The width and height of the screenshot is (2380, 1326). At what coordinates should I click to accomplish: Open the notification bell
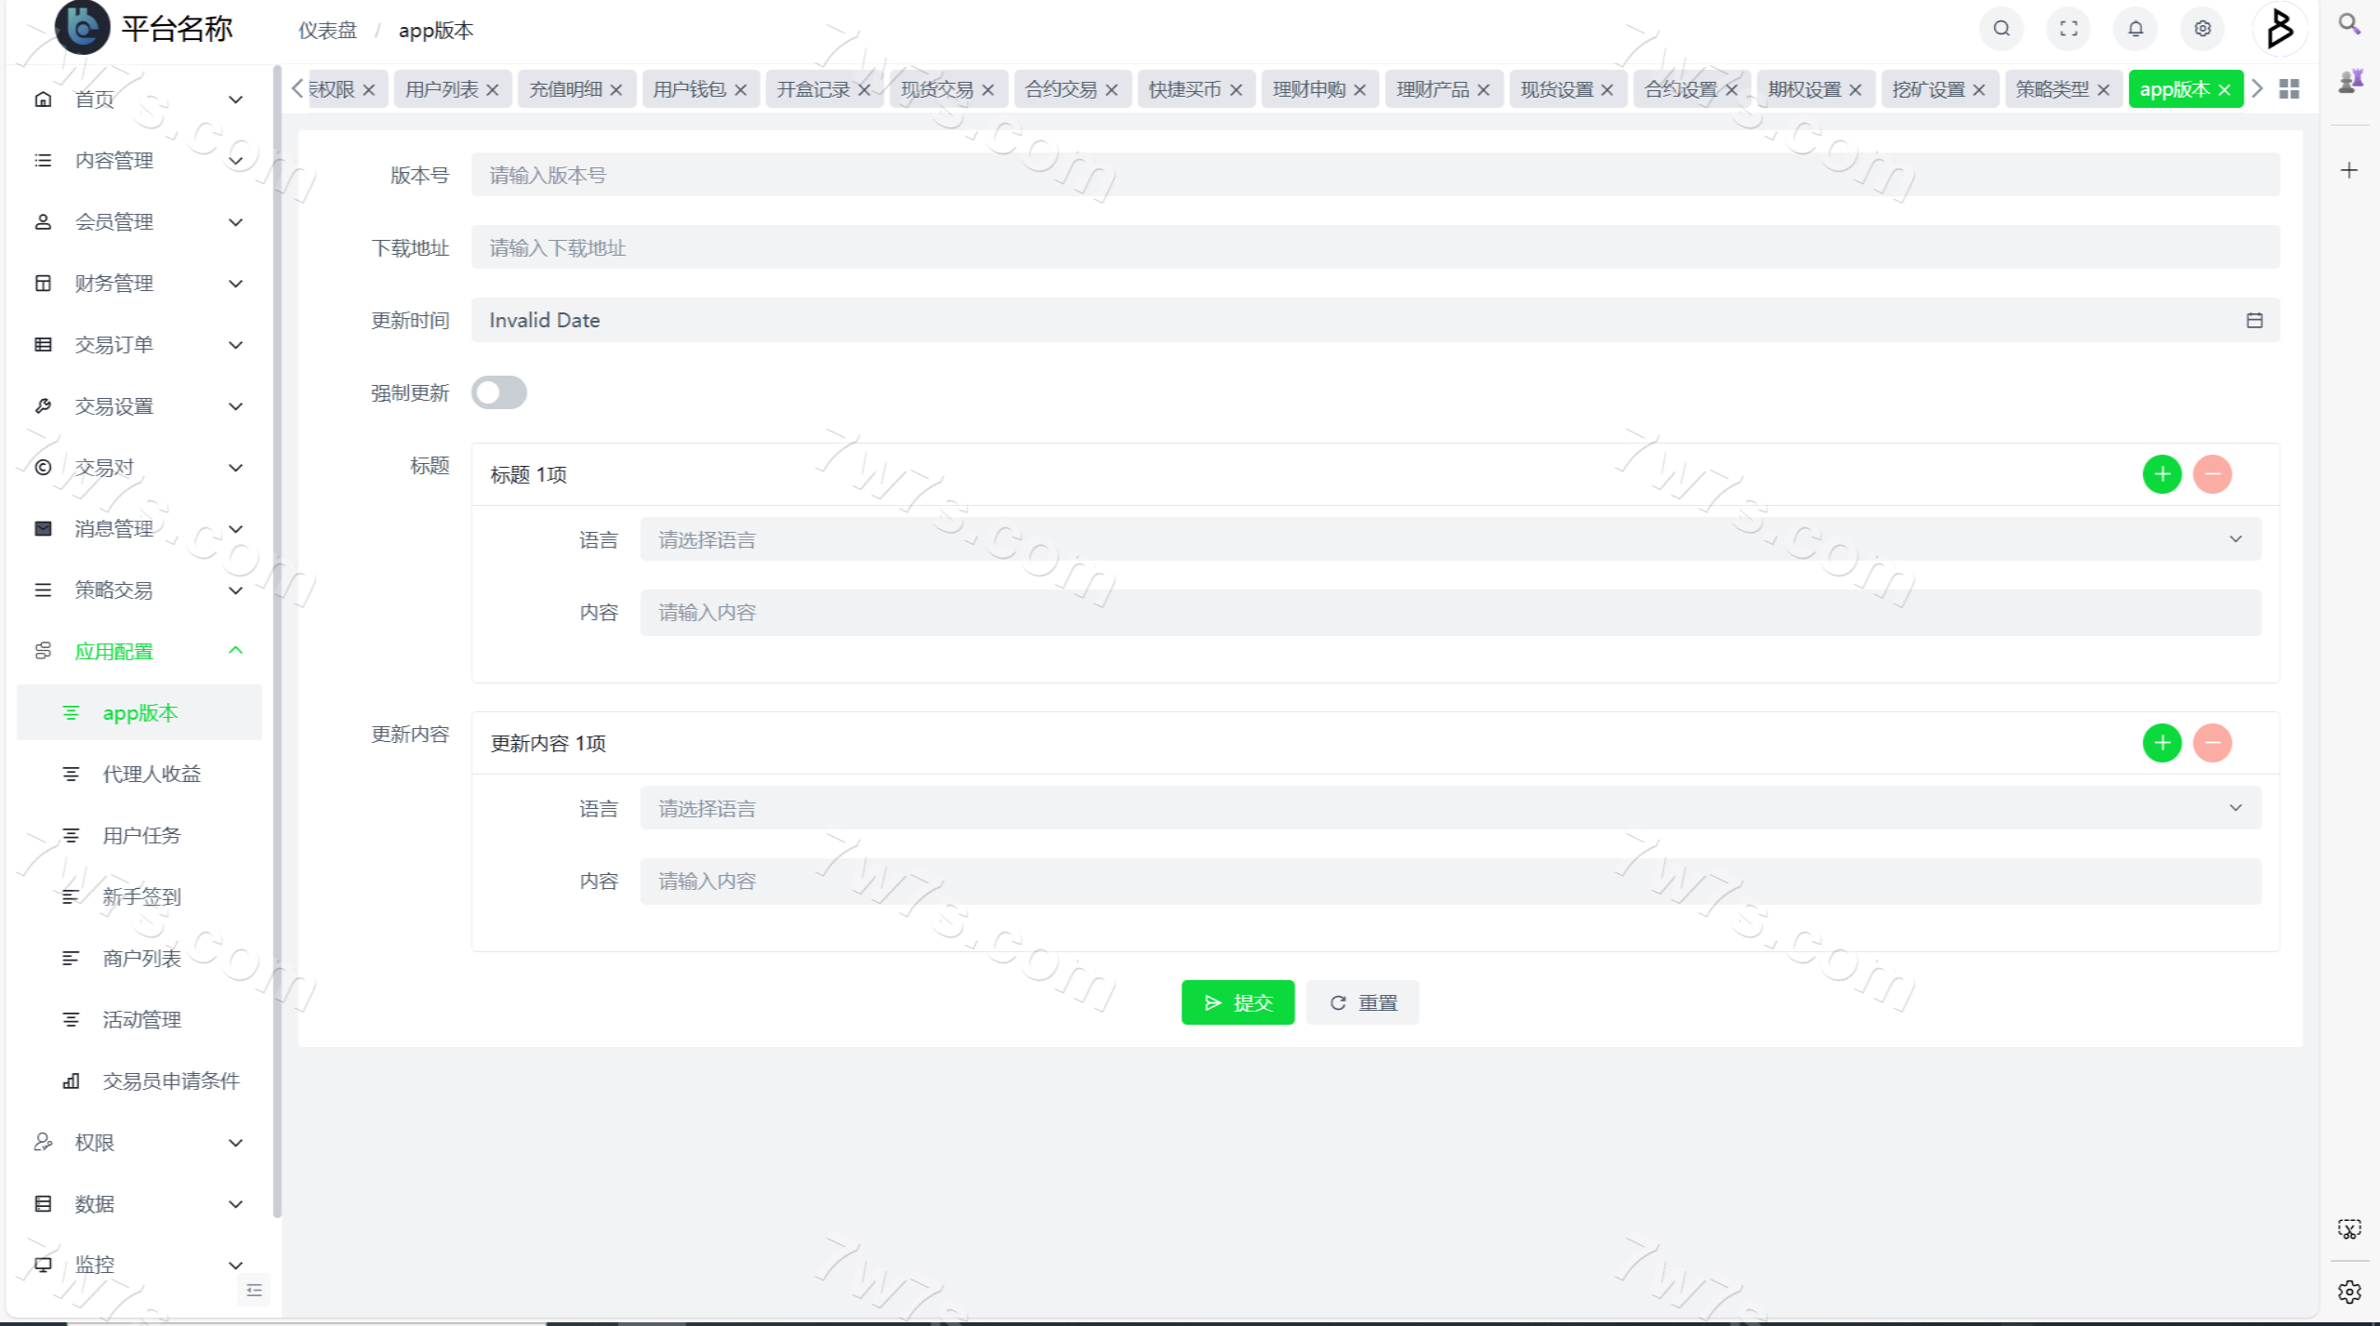pos(2135,29)
